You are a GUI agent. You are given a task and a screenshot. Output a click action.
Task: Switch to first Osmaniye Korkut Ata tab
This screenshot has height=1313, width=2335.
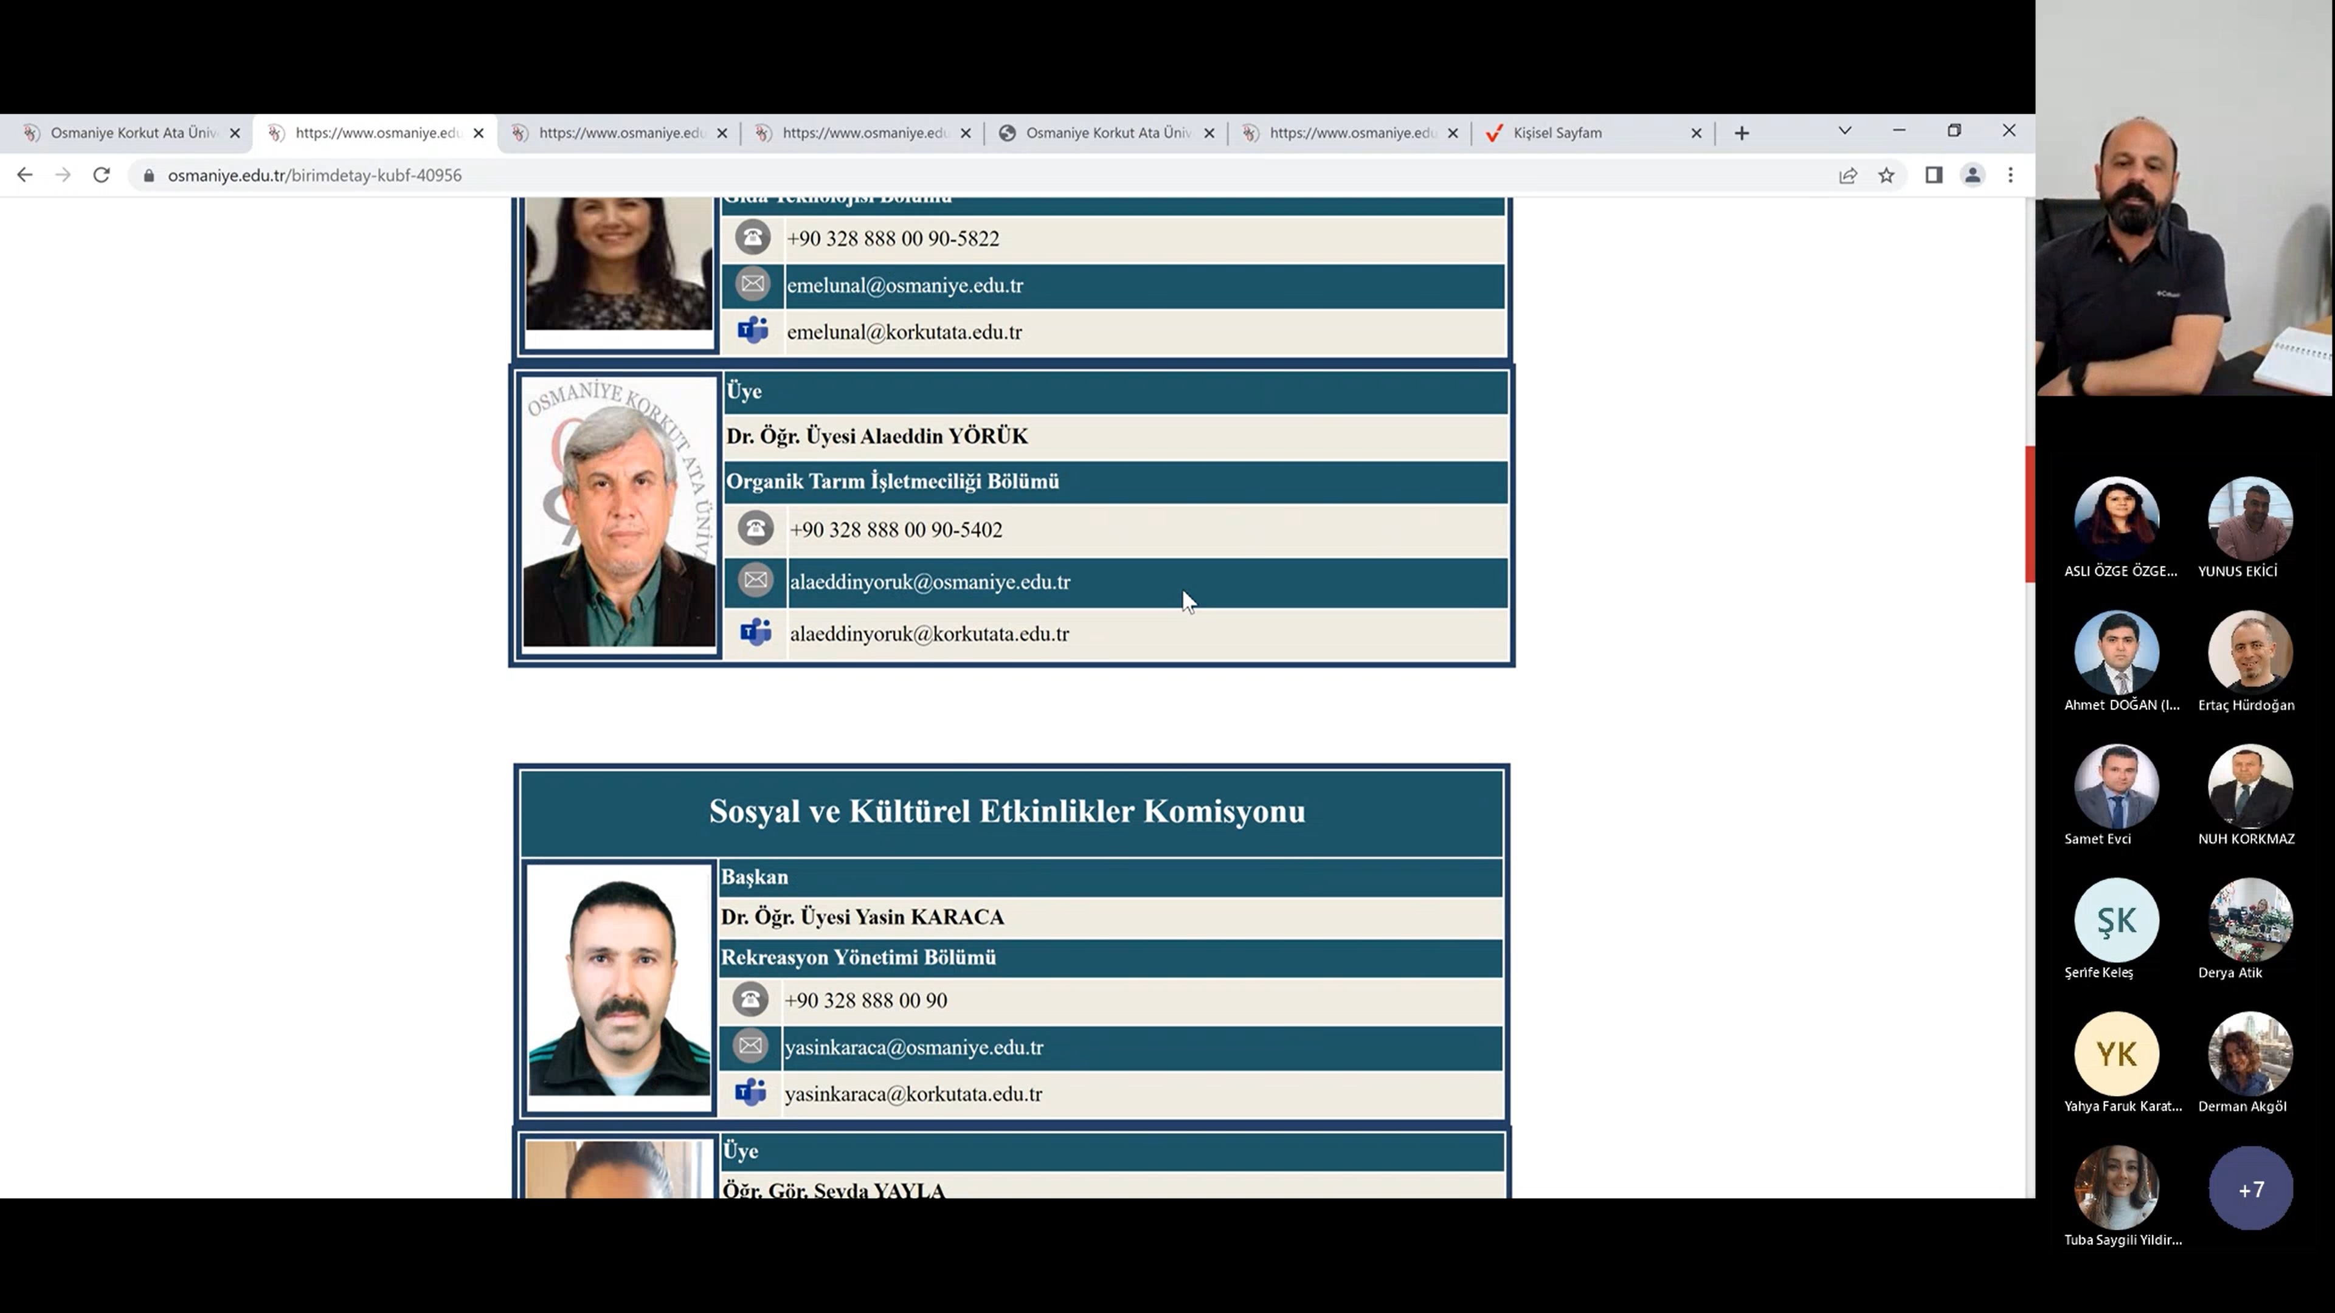coord(131,133)
